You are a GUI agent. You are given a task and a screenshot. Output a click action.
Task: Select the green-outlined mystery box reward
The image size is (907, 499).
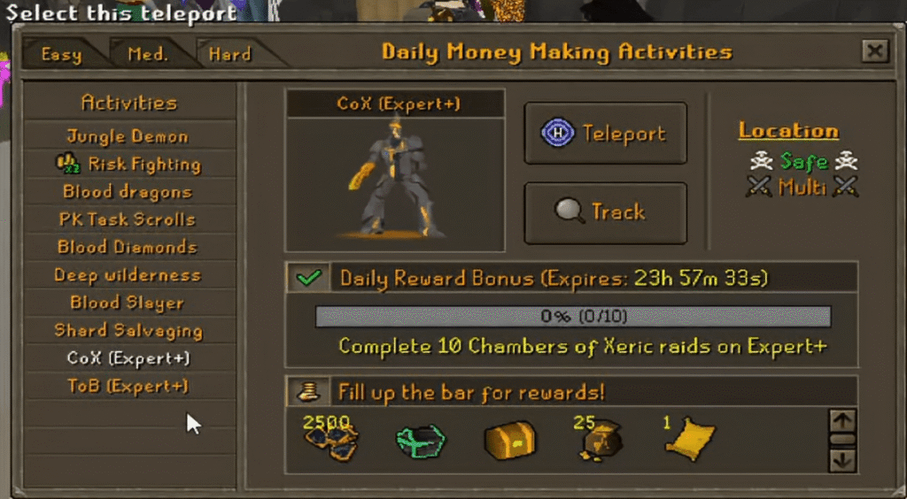(x=421, y=441)
